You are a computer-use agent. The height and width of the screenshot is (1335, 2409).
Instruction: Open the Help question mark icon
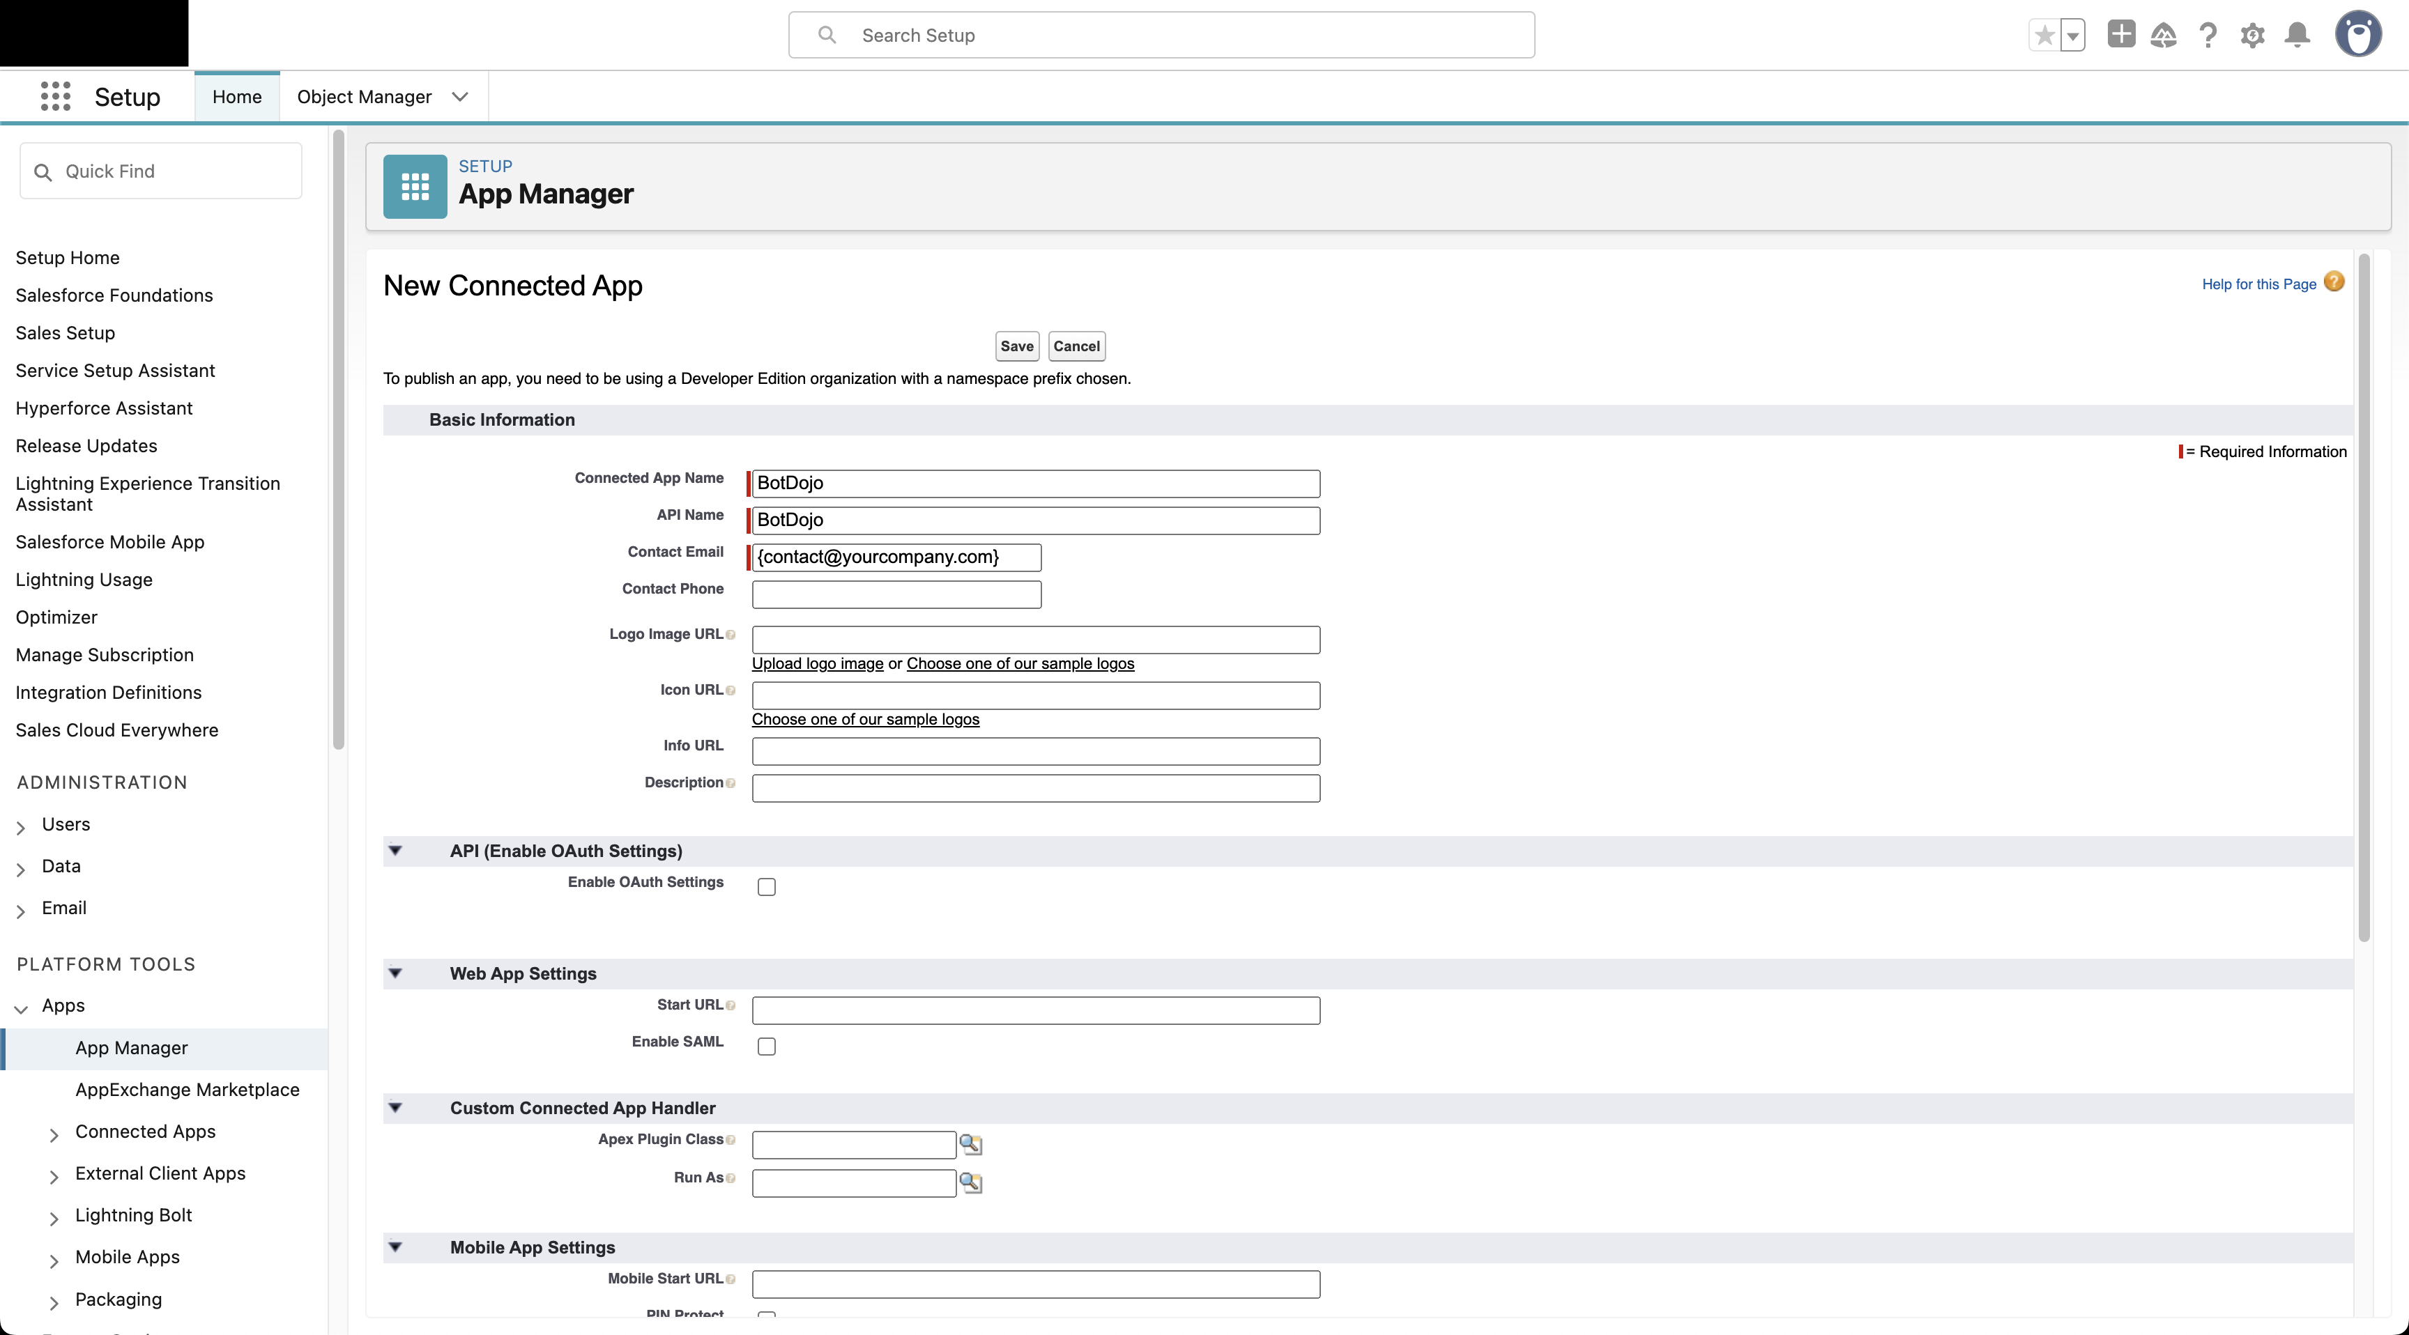coord(2208,36)
